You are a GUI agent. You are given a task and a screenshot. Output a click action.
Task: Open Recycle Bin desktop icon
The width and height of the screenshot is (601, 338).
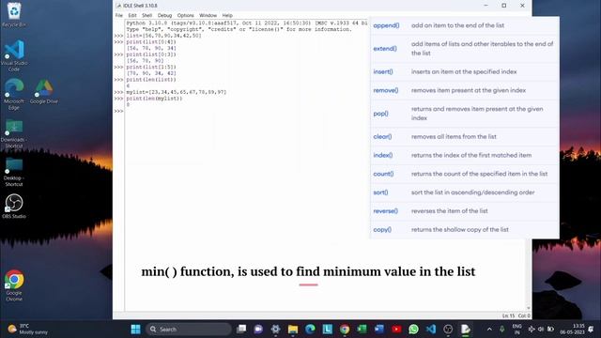pyautogui.click(x=14, y=15)
